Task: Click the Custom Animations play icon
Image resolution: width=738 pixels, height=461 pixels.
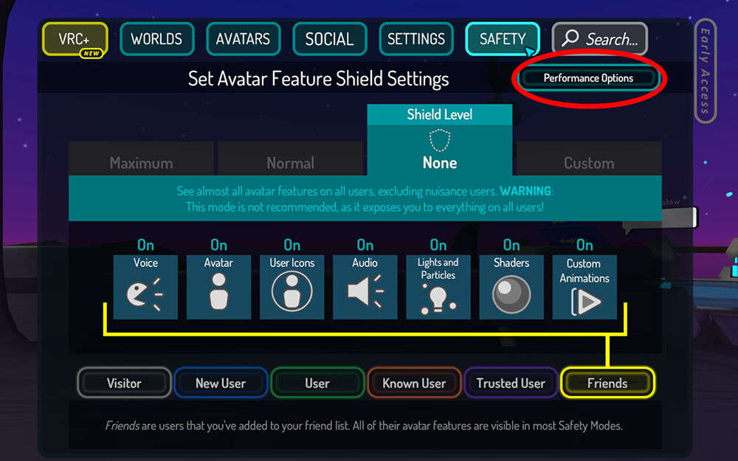Action: pos(586,301)
